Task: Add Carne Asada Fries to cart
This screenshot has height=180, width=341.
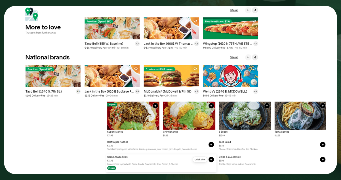Action: [211, 160]
